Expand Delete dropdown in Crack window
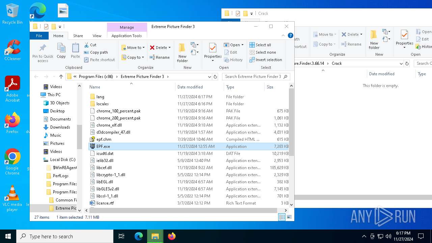This screenshot has height=243, width=432. coord(361,34)
